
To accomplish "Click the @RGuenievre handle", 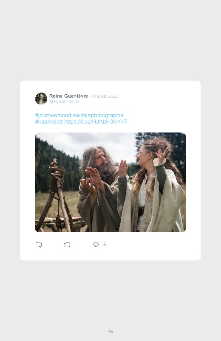I will (64, 101).
